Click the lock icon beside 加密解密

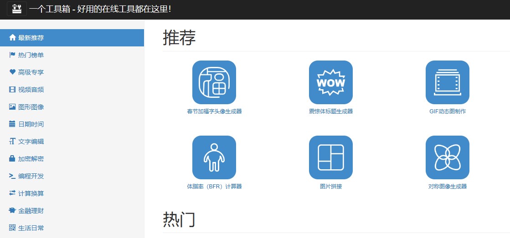12,158
